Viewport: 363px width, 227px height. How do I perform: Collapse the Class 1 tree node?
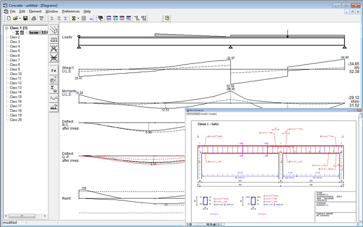coord(7,28)
